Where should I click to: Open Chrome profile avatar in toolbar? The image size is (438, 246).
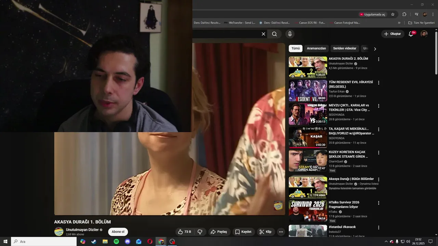pyautogui.click(x=425, y=14)
